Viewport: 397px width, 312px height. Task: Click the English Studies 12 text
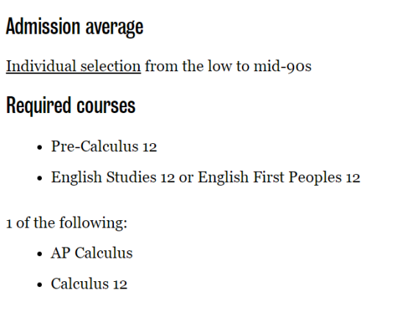113,177
